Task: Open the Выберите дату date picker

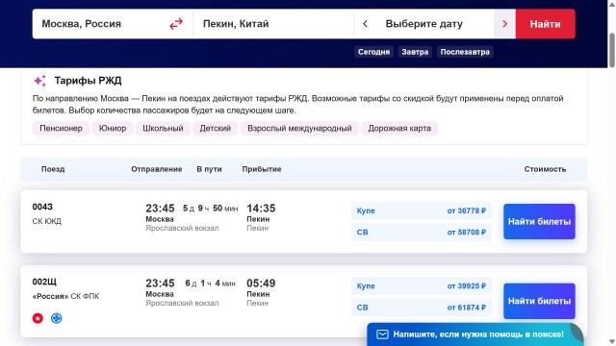Action: (423, 24)
